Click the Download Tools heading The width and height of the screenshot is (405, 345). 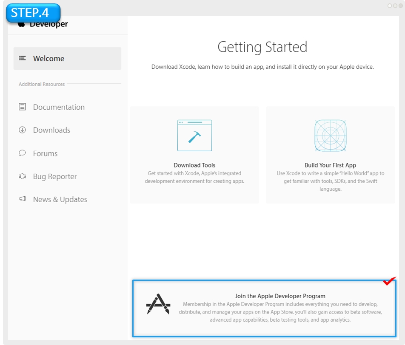click(x=194, y=165)
